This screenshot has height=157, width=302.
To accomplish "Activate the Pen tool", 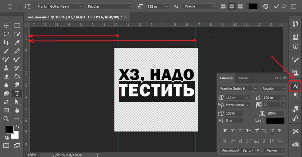I will tap(6, 102).
